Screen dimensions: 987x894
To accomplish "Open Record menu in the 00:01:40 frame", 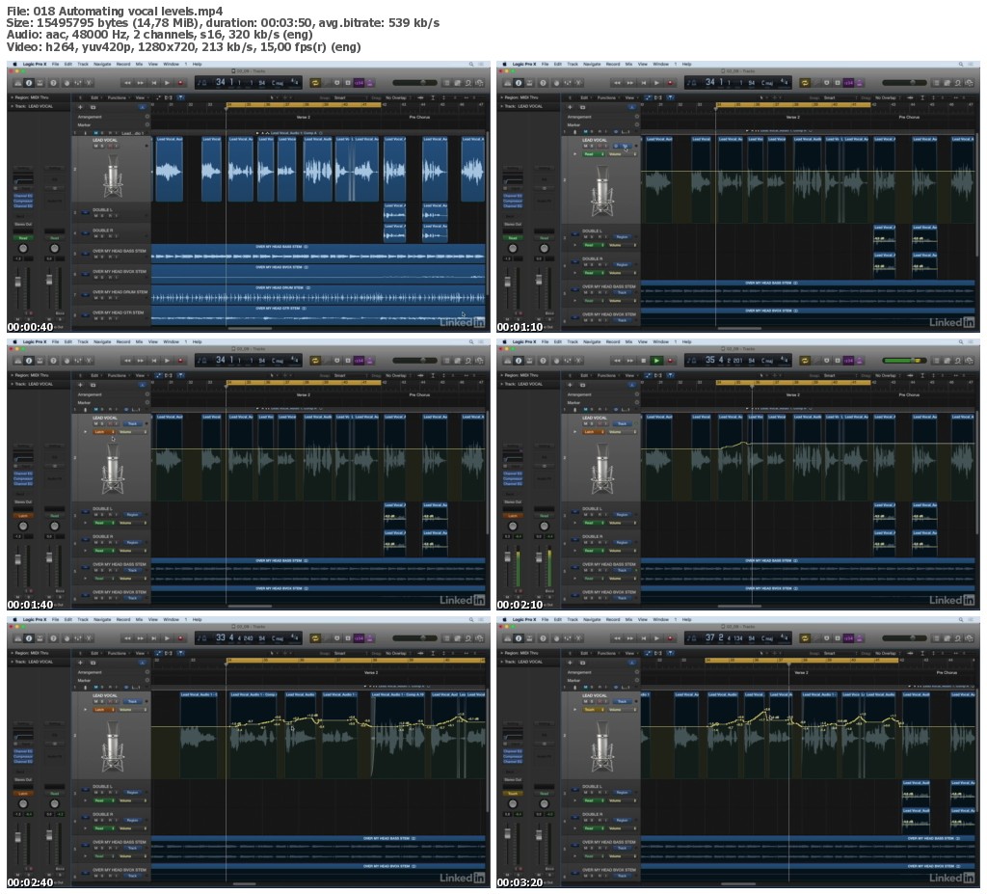I will tap(122, 341).
